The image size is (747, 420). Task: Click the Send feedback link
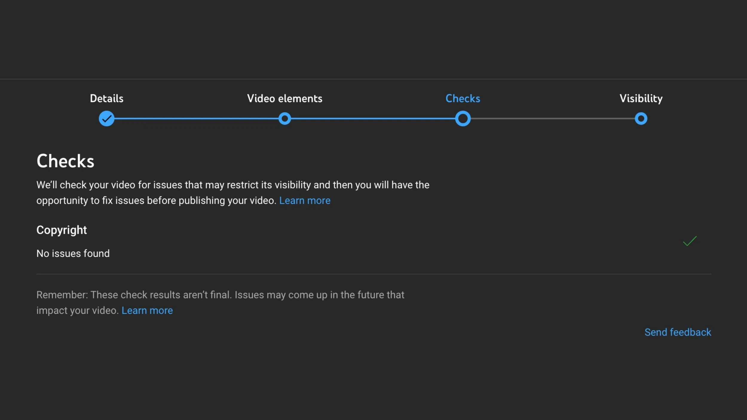(678, 332)
